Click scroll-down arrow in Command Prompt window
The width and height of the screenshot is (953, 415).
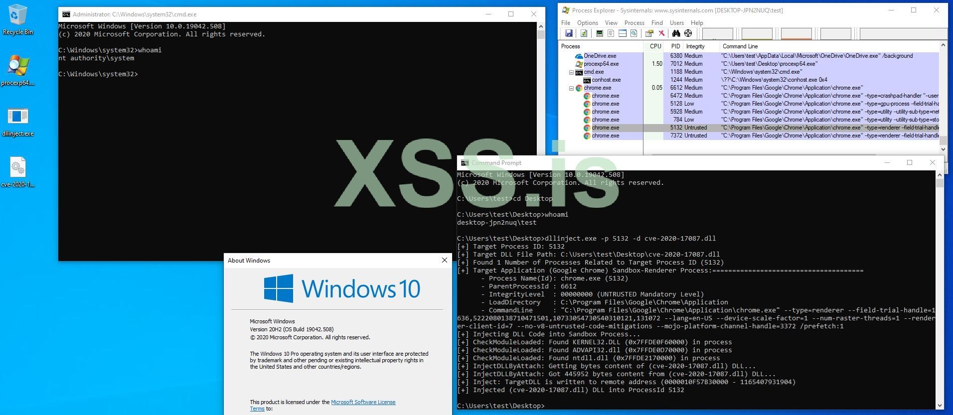click(x=940, y=406)
